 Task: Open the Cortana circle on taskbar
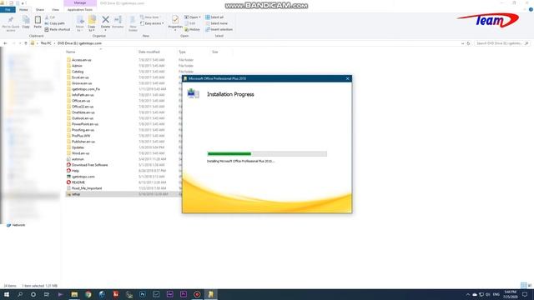[x=33, y=294]
